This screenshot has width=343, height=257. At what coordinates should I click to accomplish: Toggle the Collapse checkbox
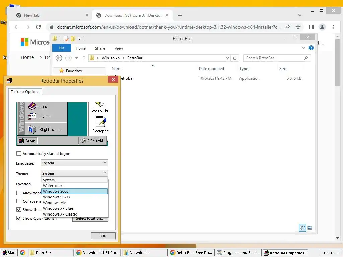point(19,201)
